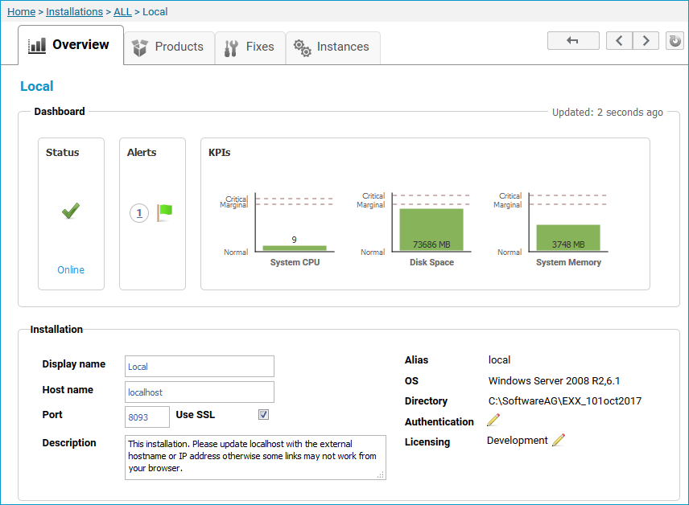Screen dimensions: 689x505
Task: Open the Installations breadcrumb link
Action: (74, 12)
